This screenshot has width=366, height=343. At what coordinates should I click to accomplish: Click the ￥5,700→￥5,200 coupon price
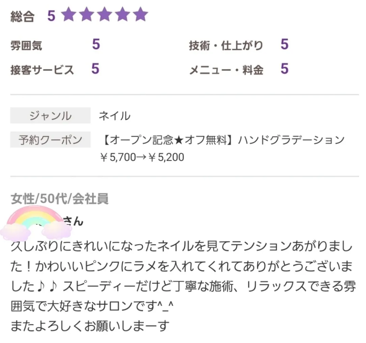(x=142, y=157)
